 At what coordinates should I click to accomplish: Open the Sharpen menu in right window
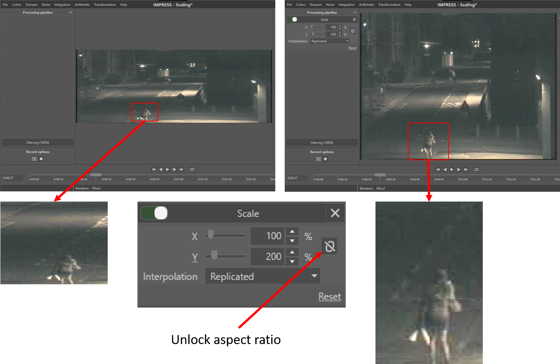[316, 5]
